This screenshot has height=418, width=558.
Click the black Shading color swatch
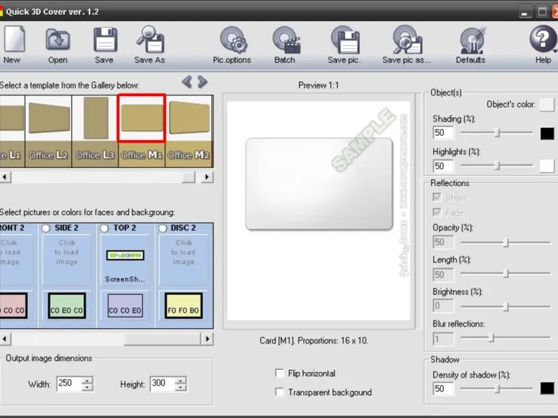point(547,133)
